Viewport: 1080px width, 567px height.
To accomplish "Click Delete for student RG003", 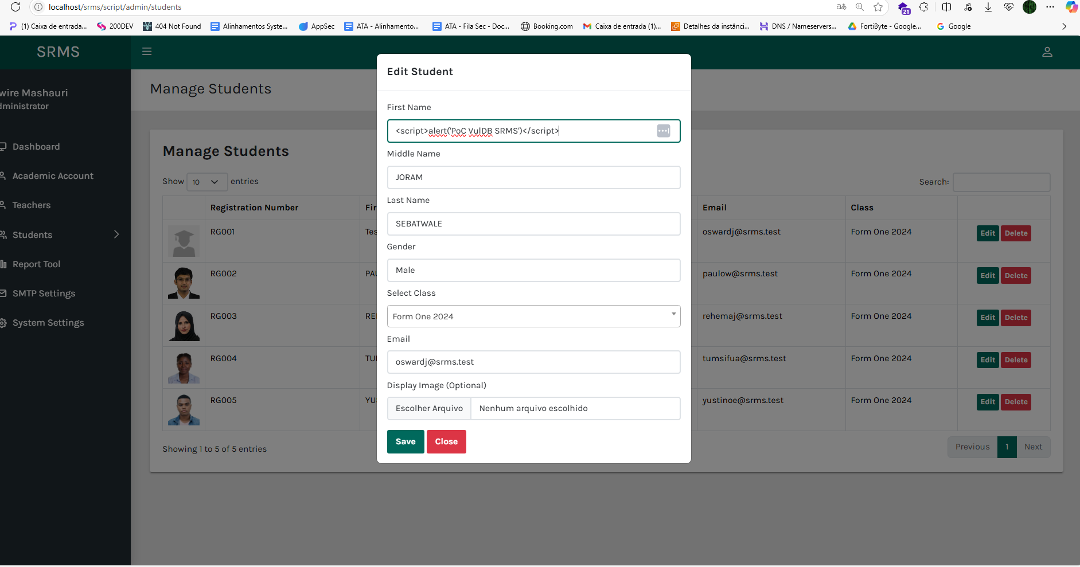I will pos(1016,318).
